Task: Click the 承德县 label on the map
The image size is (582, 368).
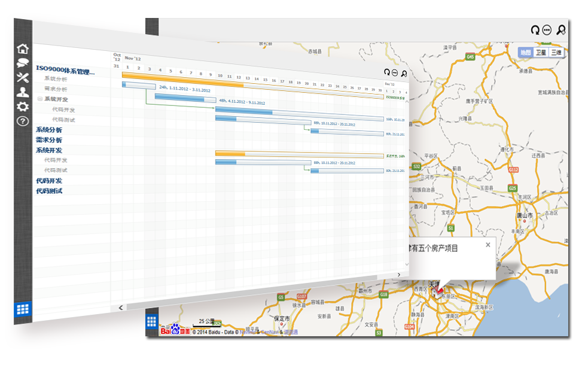Action: 526,71
